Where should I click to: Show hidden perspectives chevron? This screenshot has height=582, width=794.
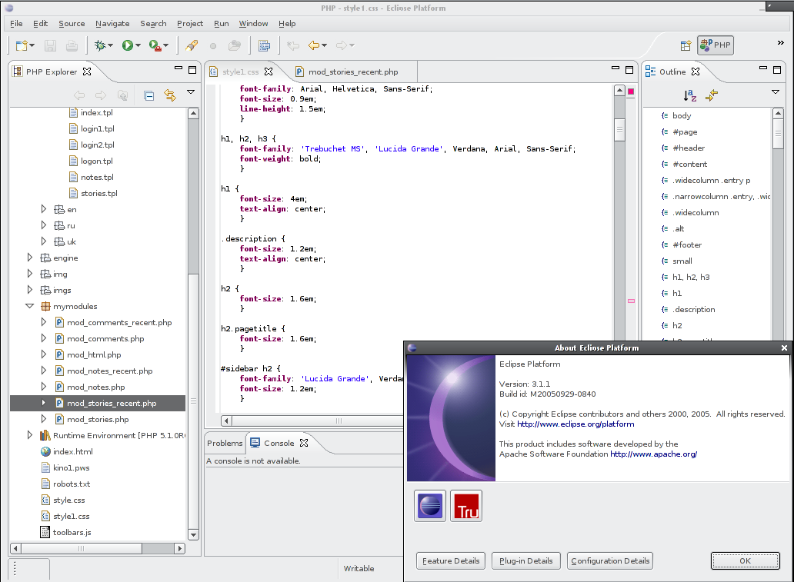(x=780, y=43)
